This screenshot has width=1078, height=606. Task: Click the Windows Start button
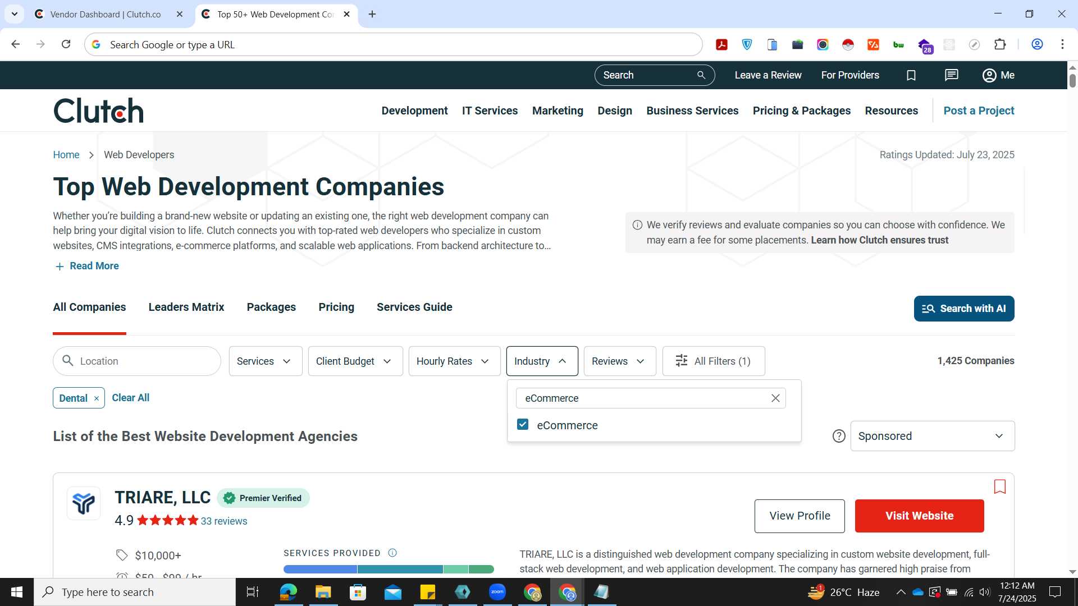click(x=17, y=592)
